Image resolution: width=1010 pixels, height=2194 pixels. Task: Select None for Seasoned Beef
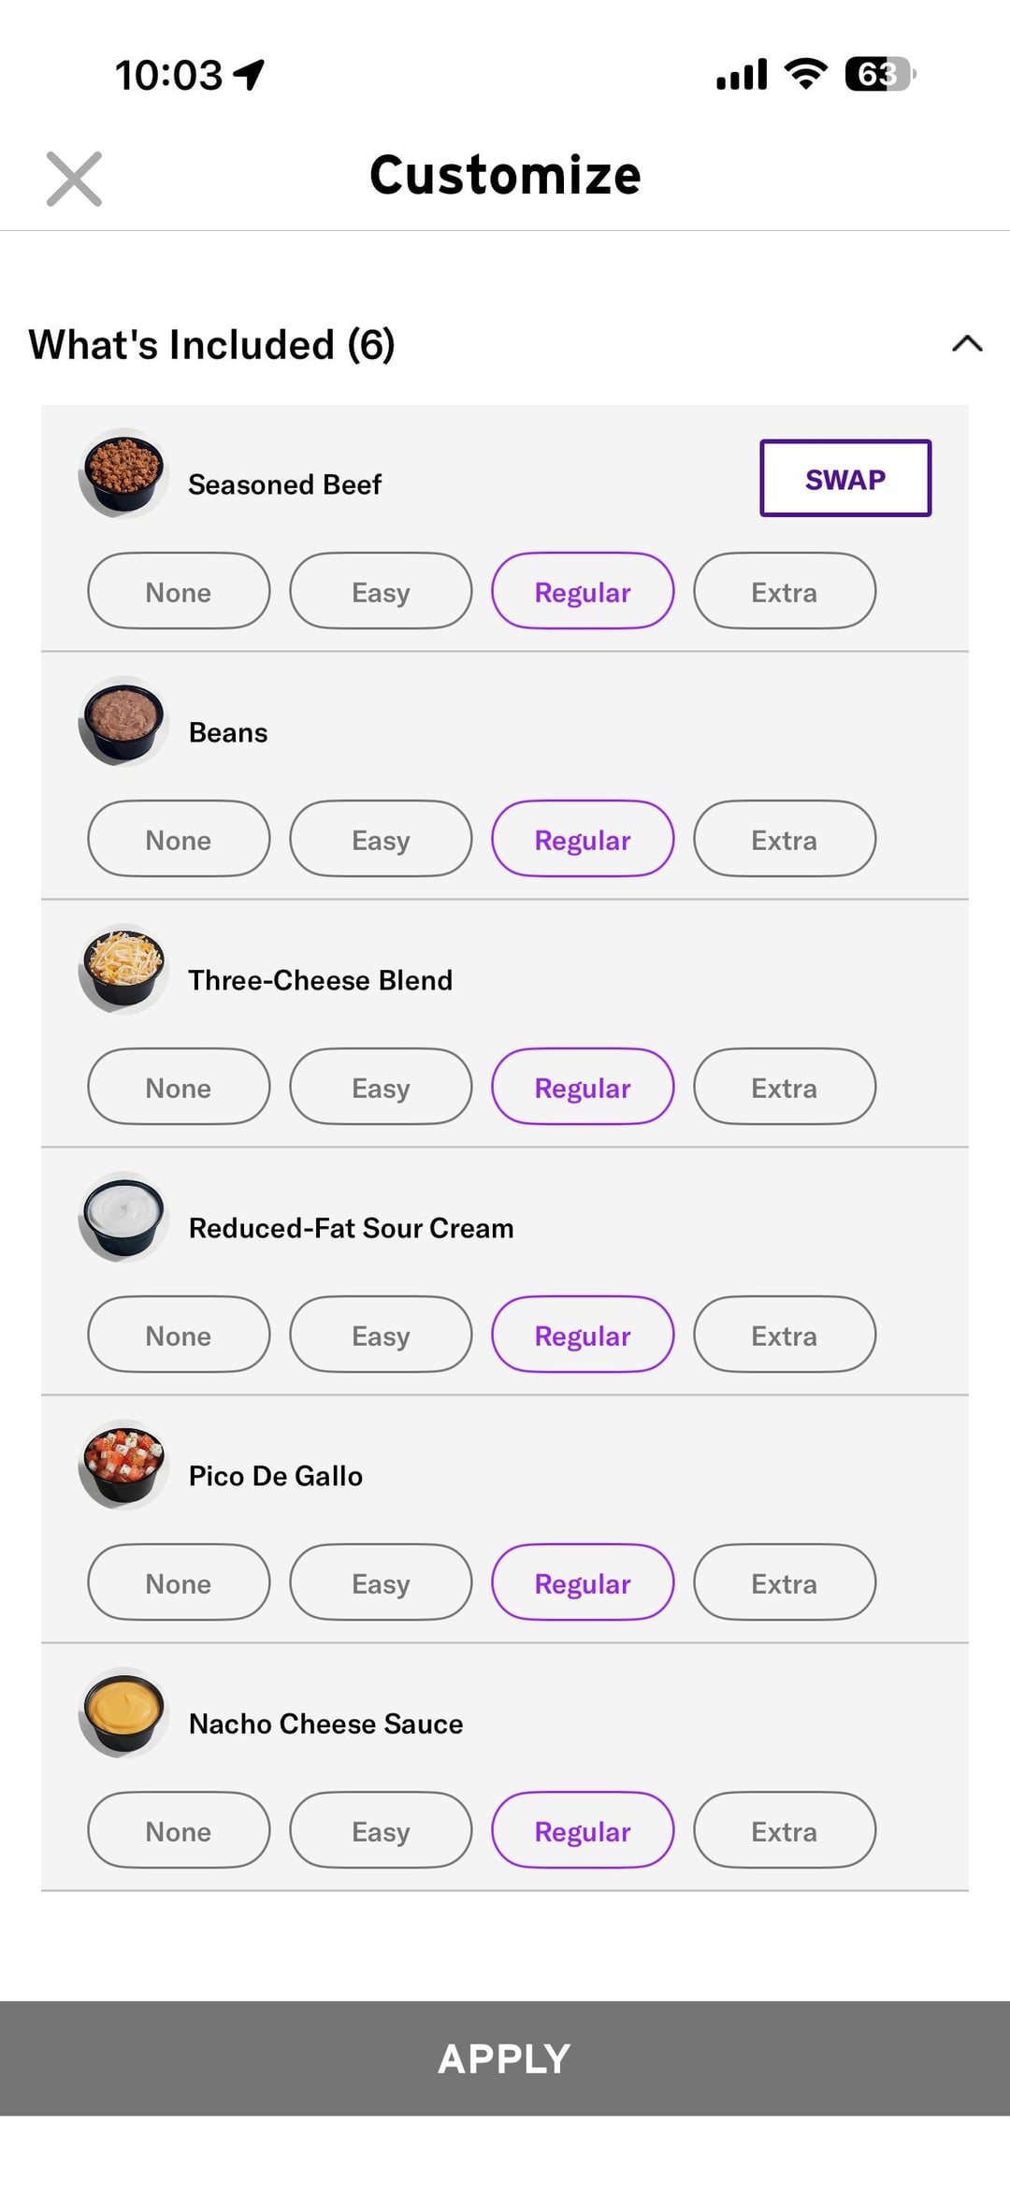[179, 591]
